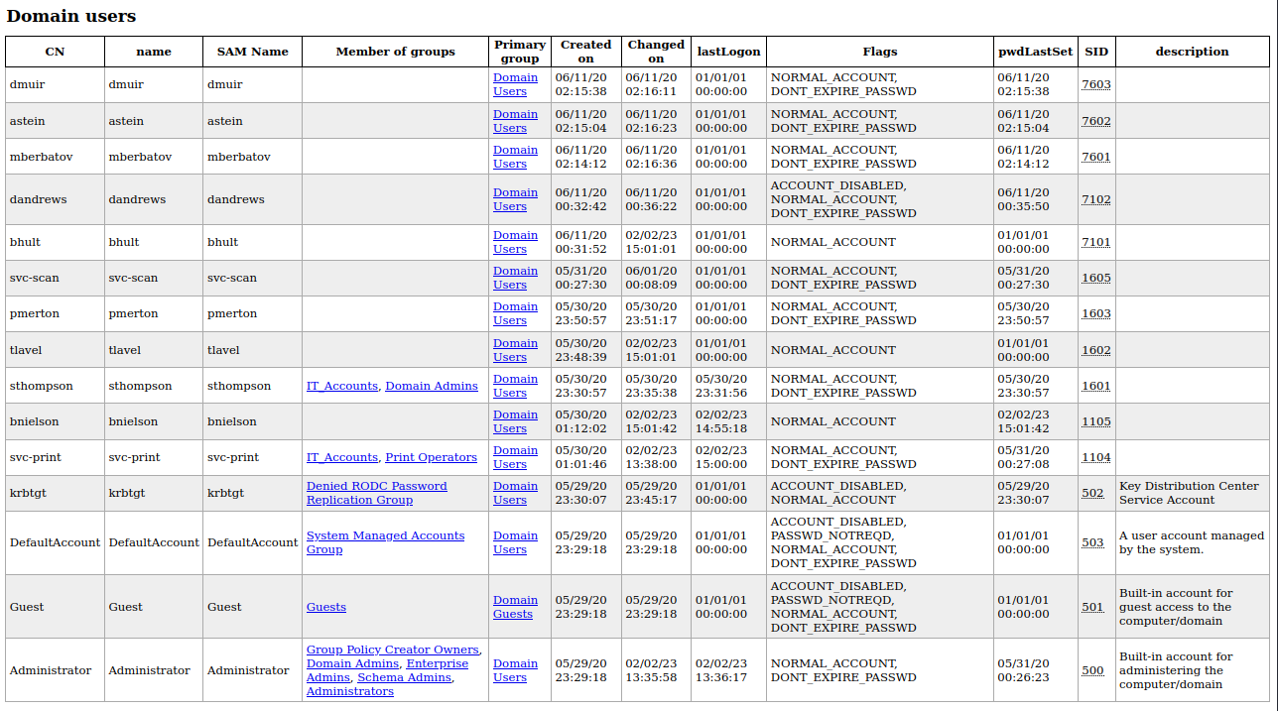Click SID 500 for Administrator
Viewport: 1278px width, 711px height.
pyautogui.click(x=1092, y=670)
